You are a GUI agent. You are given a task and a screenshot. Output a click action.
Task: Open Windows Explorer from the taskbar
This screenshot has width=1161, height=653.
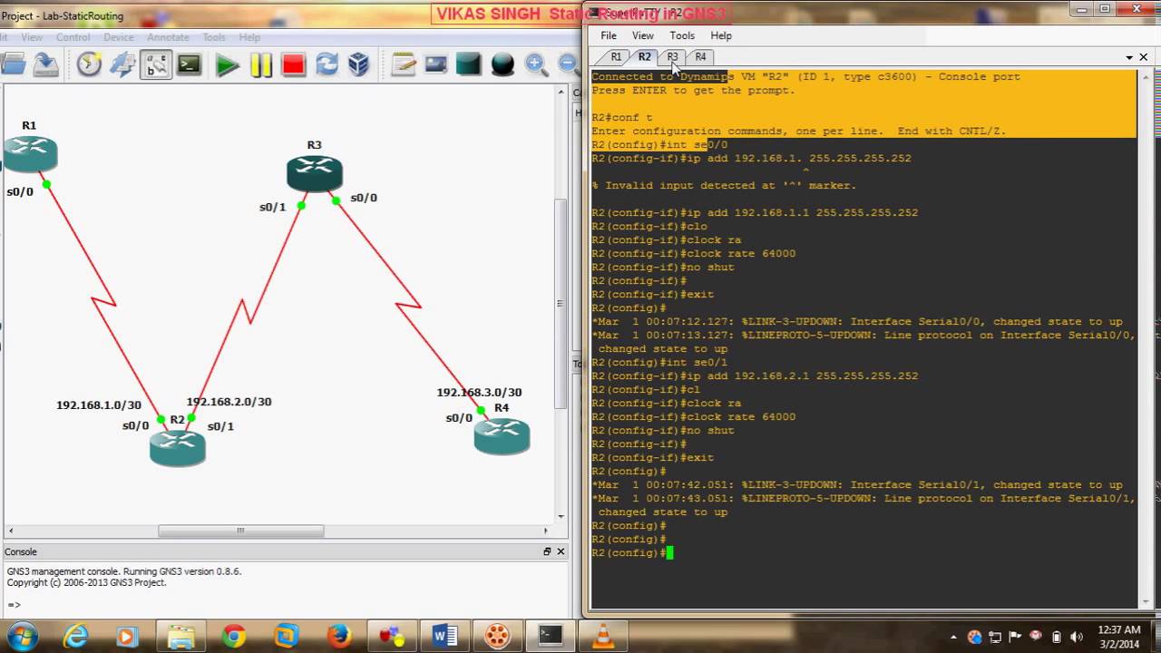click(x=181, y=637)
